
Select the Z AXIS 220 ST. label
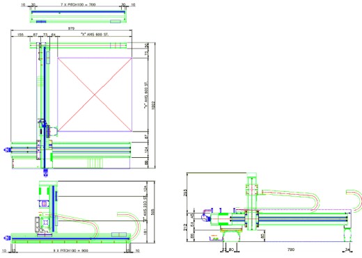click(x=145, y=209)
